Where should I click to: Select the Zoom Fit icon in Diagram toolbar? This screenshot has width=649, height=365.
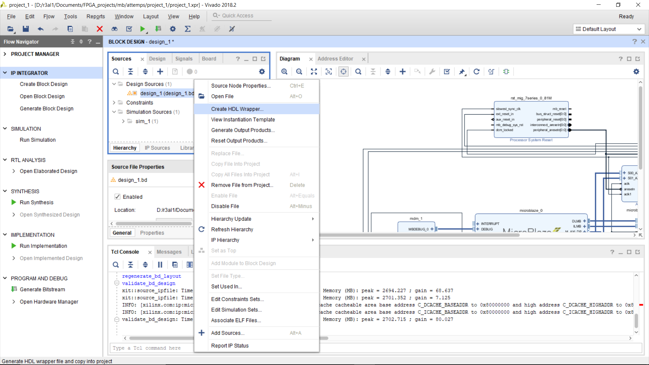(x=314, y=71)
